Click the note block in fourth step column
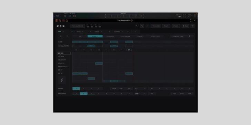The image size is (251, 125). (x=99, y=64)
